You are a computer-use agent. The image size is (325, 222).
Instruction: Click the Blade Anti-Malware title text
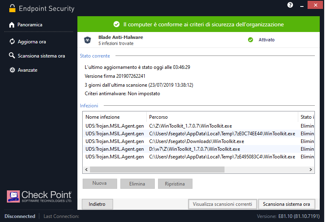[121, 37]
